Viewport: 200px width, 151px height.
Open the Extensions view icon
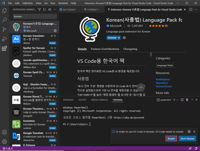point(4,48)
